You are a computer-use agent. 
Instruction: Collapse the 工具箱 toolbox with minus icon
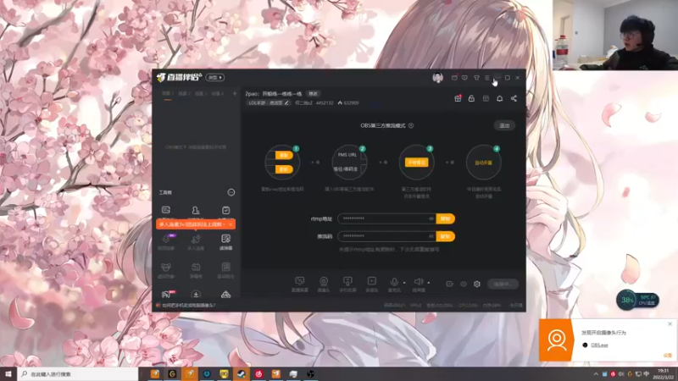coord(231,192)
